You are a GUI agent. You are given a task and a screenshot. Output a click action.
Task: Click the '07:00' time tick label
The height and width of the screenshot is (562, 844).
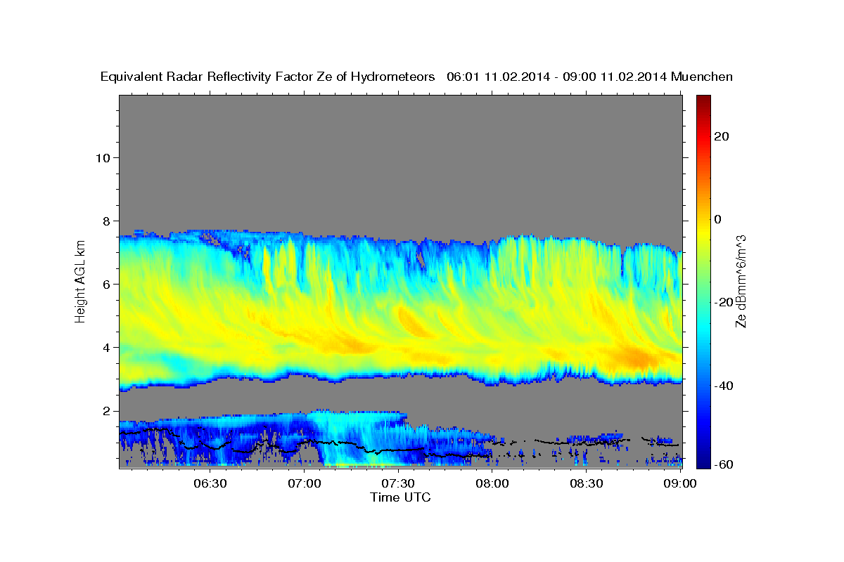304,484
